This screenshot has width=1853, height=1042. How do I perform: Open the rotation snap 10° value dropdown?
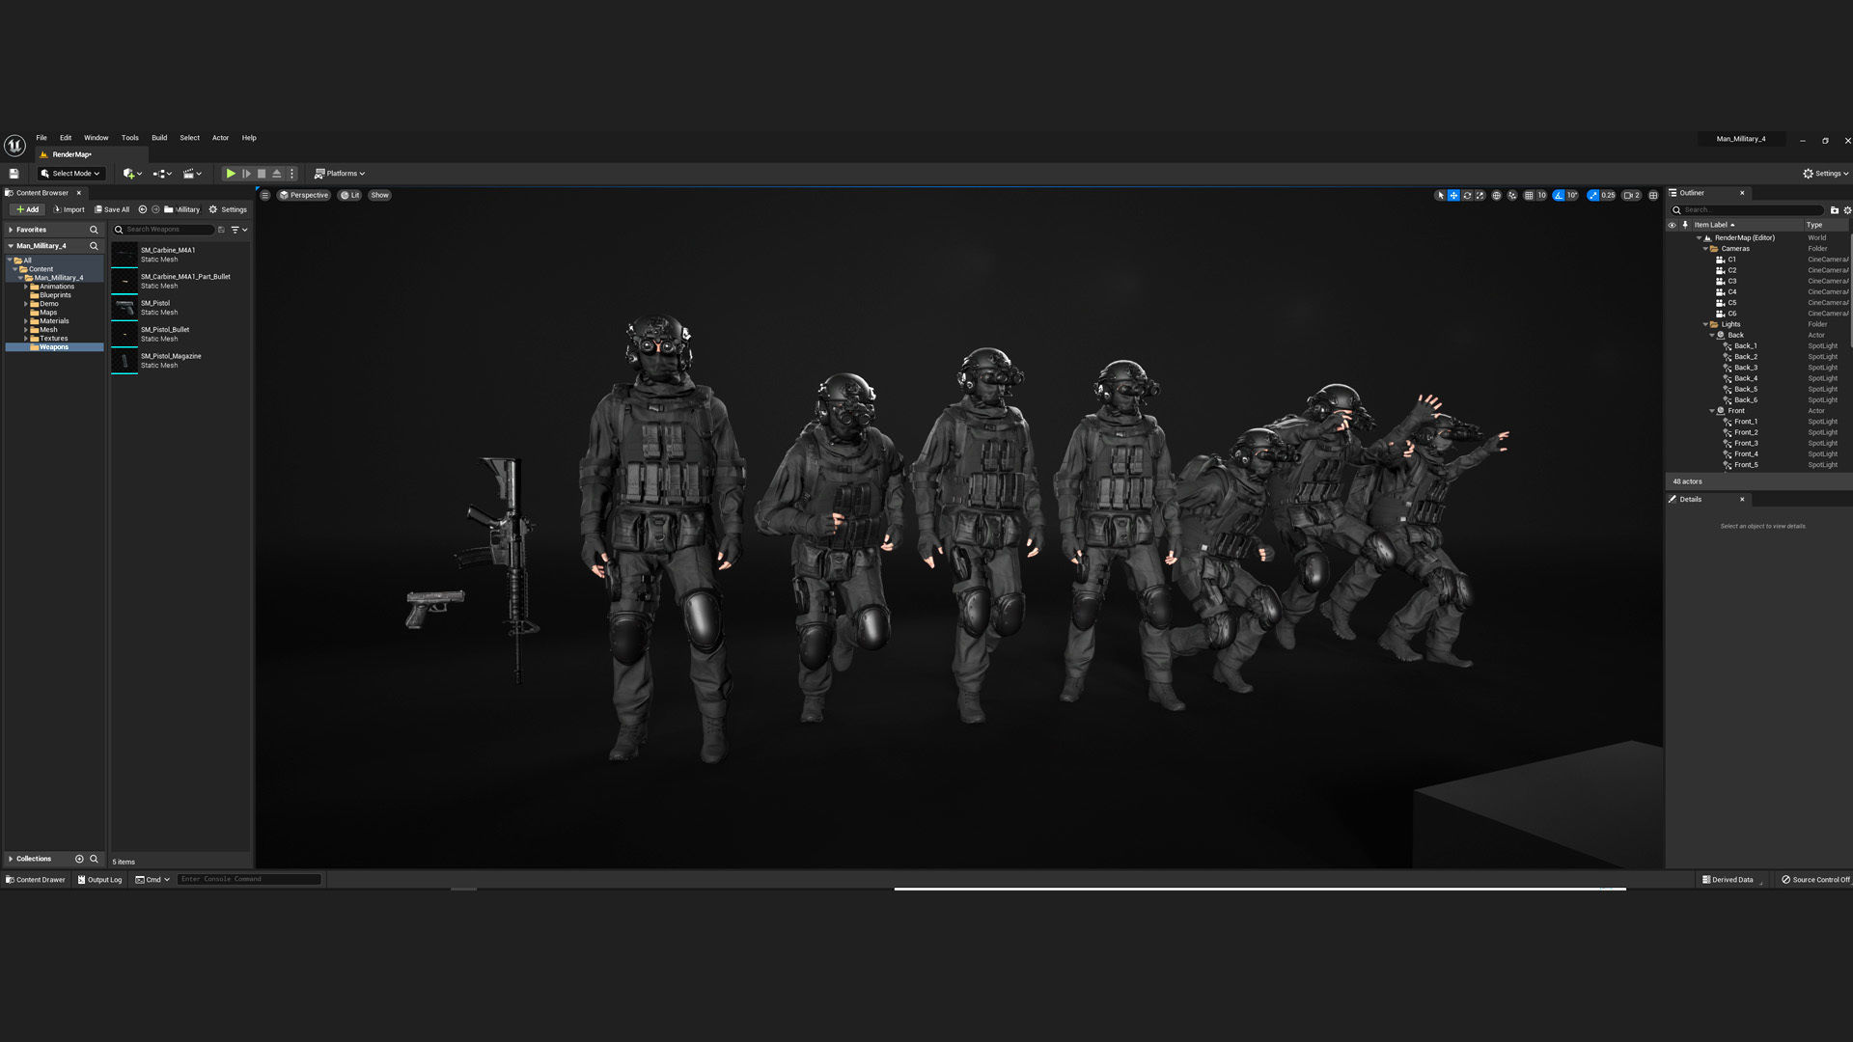coord(1572,195)
